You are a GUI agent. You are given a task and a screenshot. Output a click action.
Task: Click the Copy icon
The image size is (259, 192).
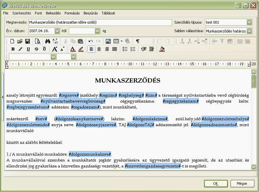(x=73, y=41)
